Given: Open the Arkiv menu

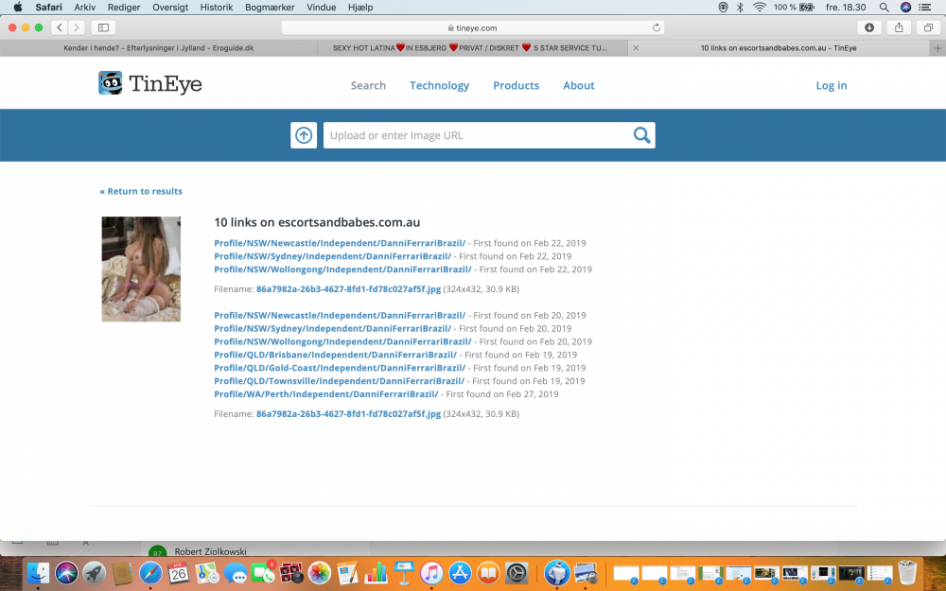Looking at the screenshot, I should point(85,8).
